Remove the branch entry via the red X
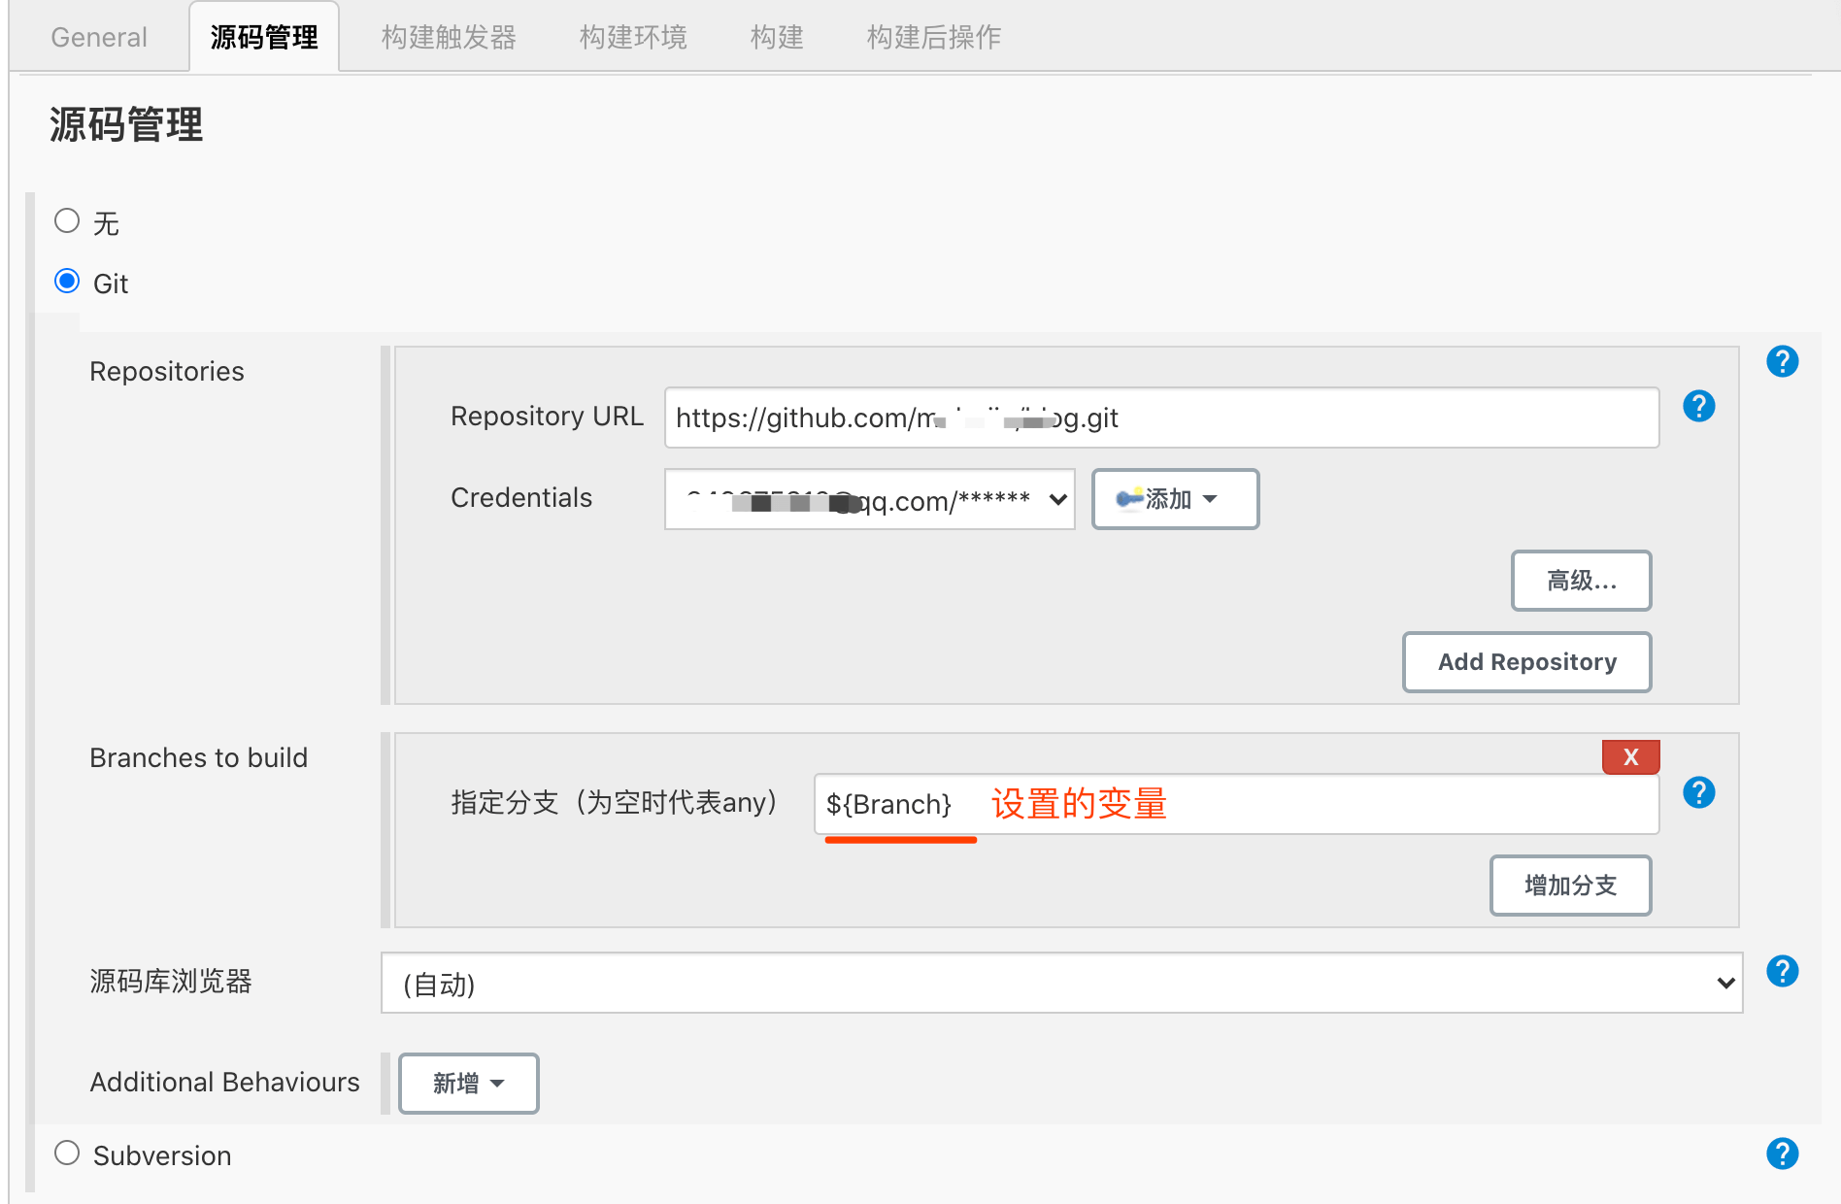 1630,756
